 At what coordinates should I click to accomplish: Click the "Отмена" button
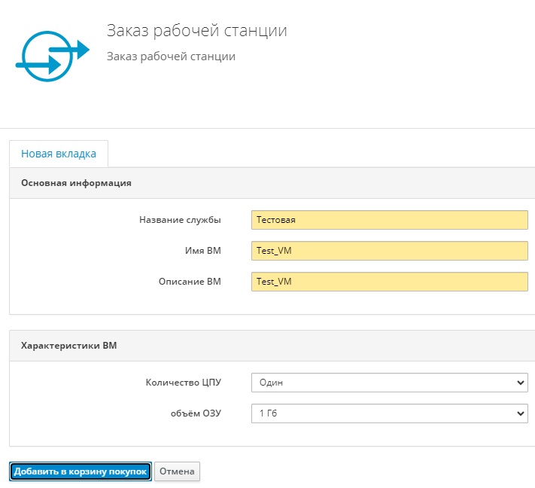pos(177,471)
